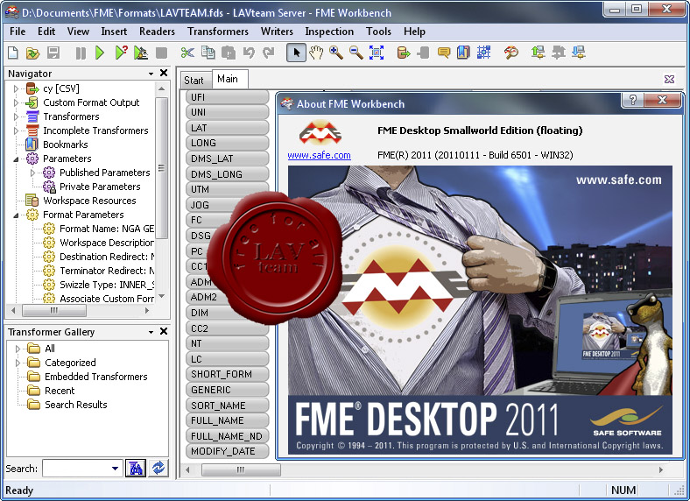This screenshot has height=501, width=690.
Task: Expand the Custom Format Output node
Action: (x=16, y=103)
